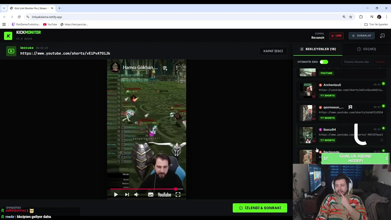Open video on YouTube logo link

pyautogui.click(x=164, y=195)
